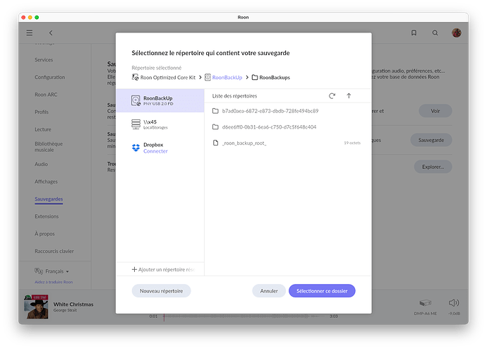Screen dimensions: 487x349
Task: Open Bibliothèque musicale settings tab
Action: [x=49, y=147]
